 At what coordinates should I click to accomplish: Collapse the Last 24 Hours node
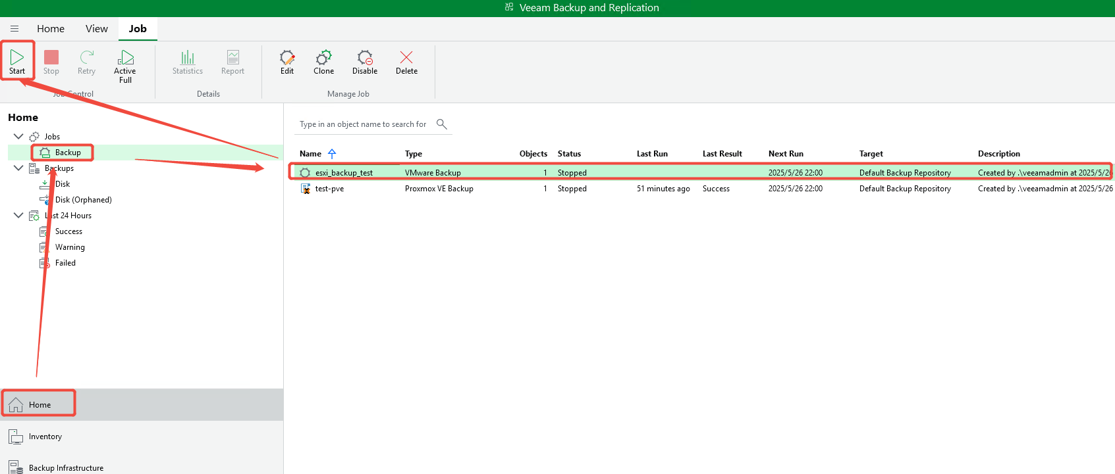[18, 215]
